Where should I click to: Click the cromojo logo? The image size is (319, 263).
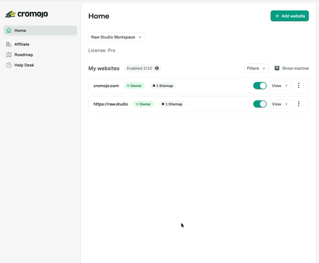(x=27, y=14)
